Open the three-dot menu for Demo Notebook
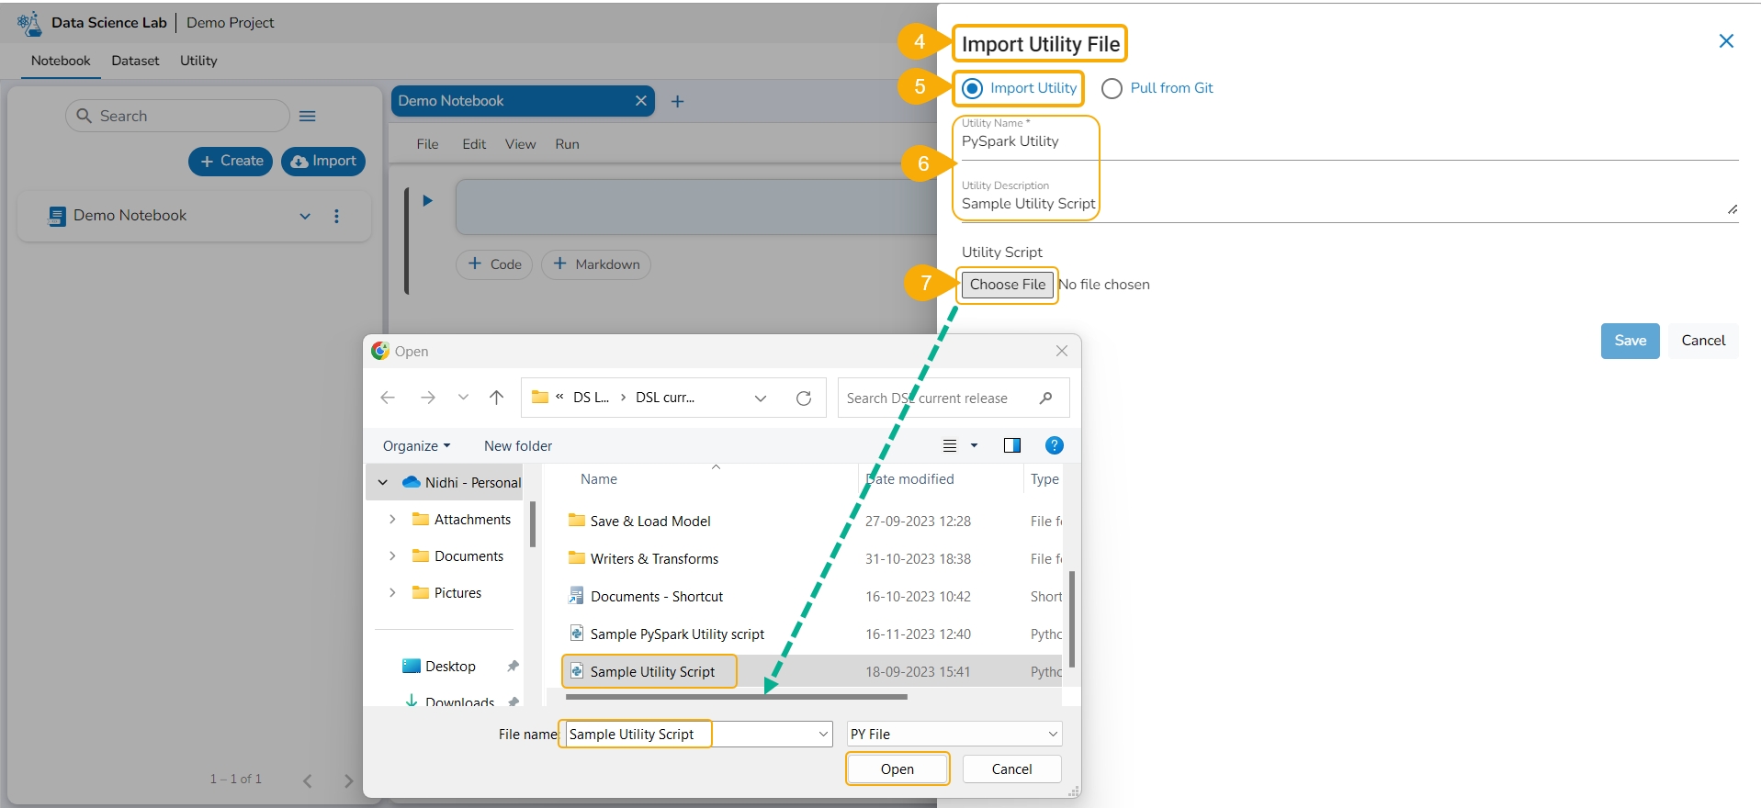Screen dimensions: 1761x808 (x=336, y=216)
